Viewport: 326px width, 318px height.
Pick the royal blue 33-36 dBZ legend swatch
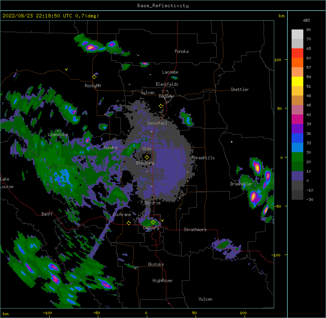(x=297, y=138)
